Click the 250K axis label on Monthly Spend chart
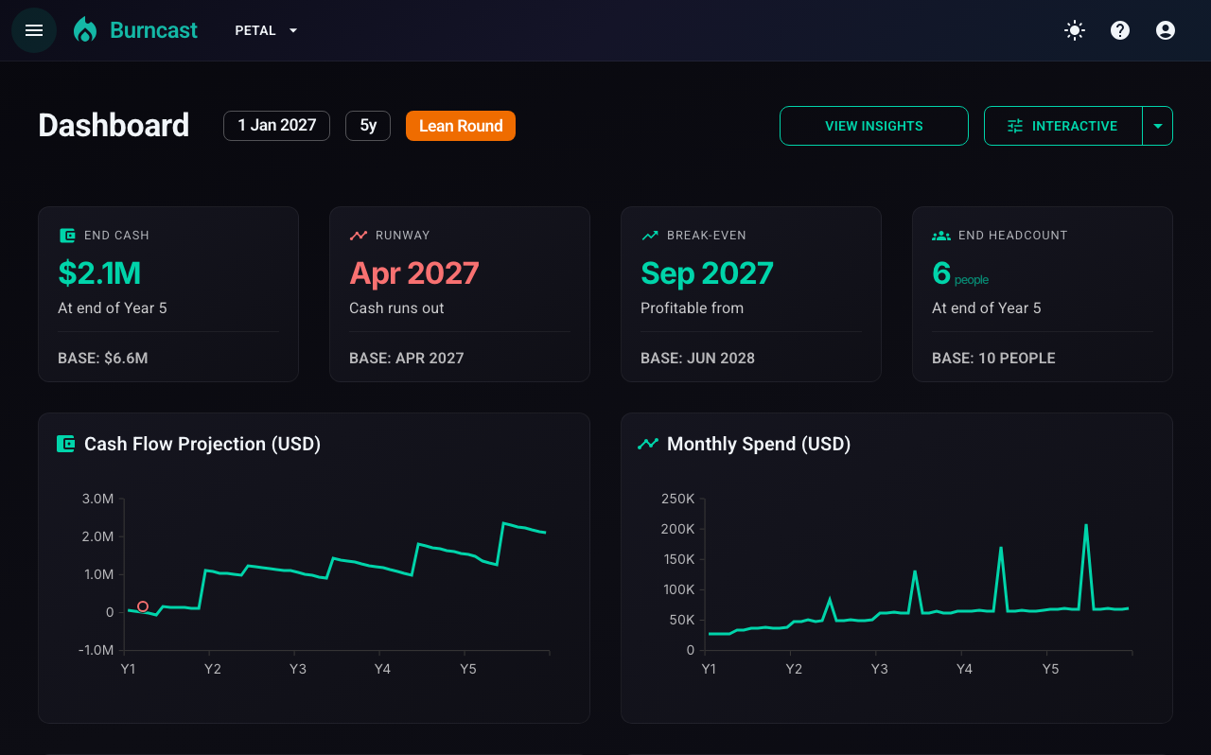Screen dimensions: 1211x755 click(677, 499)
